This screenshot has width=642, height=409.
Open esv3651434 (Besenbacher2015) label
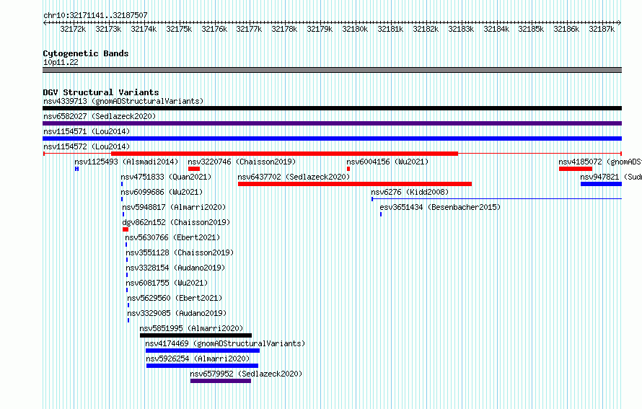[440, 207]
